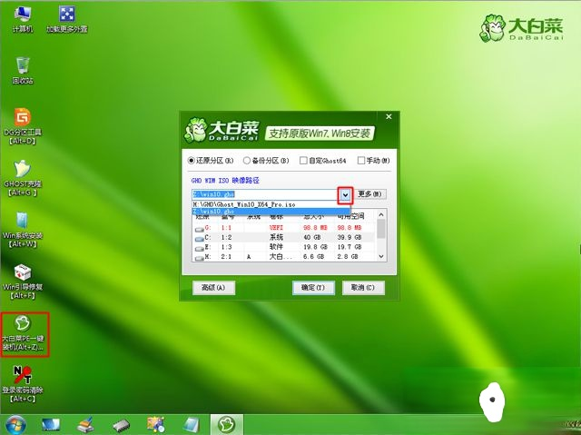581x435 pixels.
Task: Click the 2.8 GB free space cell
Action: tap(348, 256)
